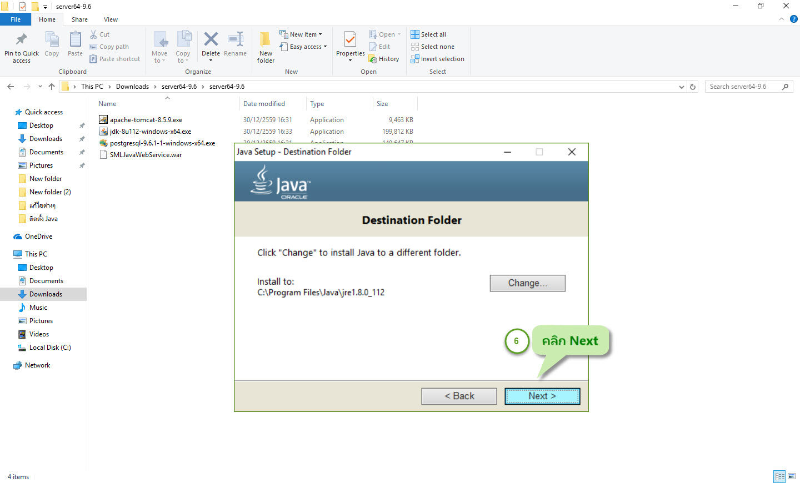Click the < Back button in Java Setup

pos(459,396)
